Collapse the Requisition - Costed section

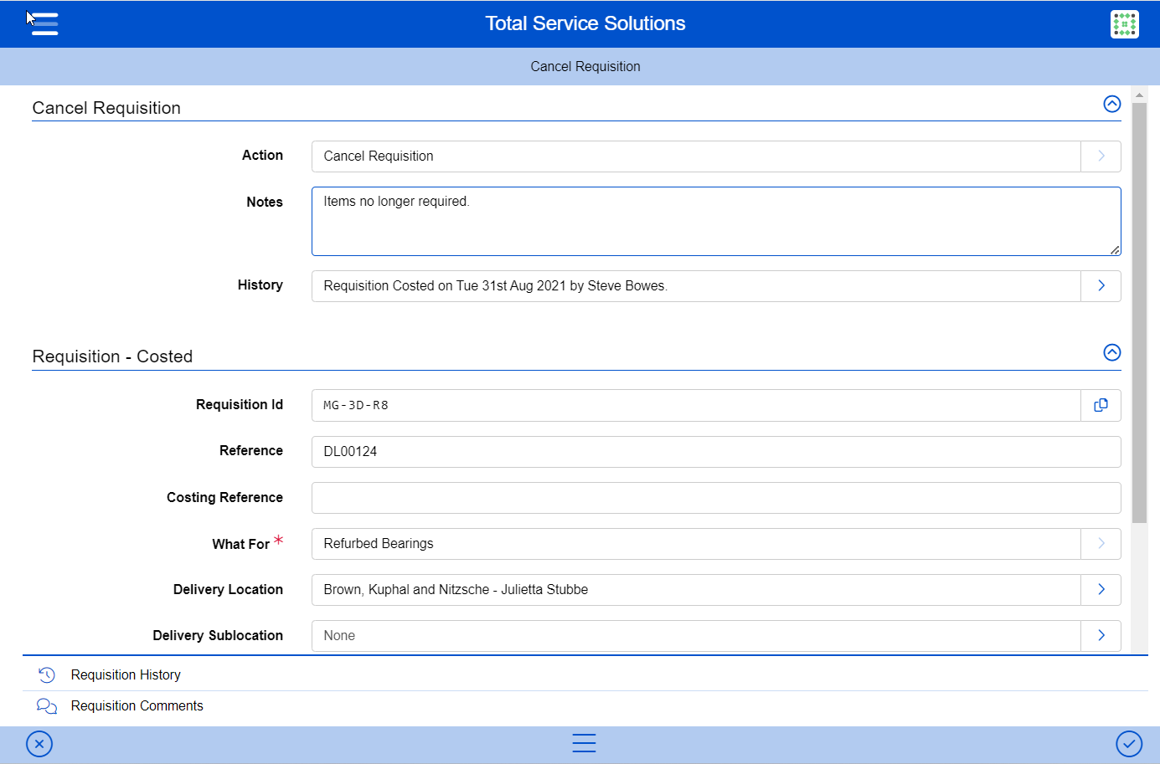tap(1111, 352)
